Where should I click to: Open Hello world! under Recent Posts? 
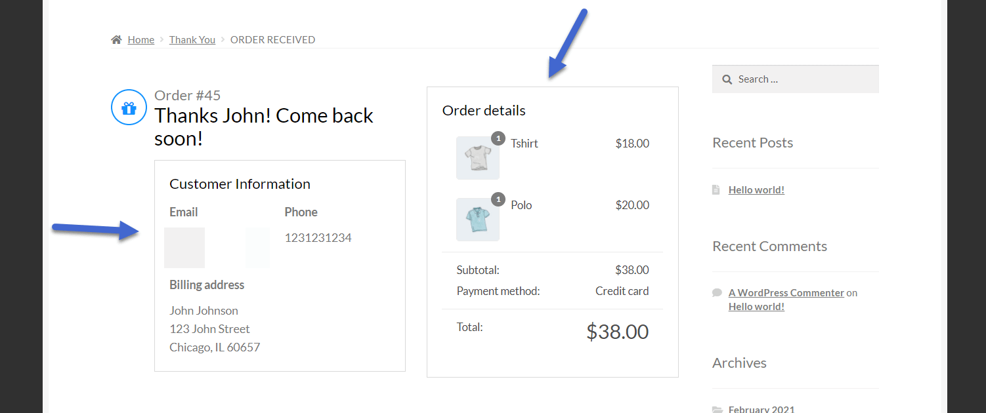click(x=756, y=190)
